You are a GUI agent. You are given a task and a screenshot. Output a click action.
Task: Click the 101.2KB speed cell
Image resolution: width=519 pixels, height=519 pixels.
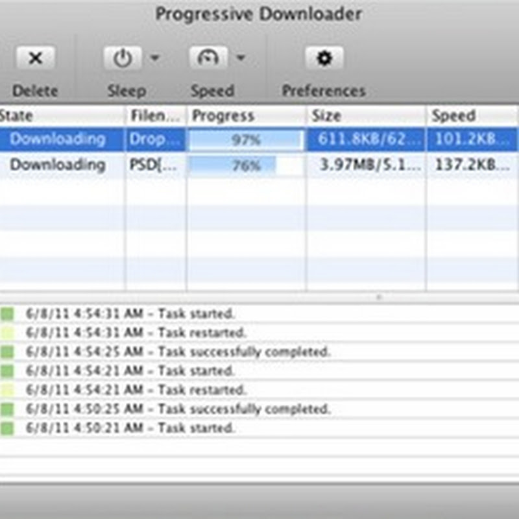click(x=473, y=139)
